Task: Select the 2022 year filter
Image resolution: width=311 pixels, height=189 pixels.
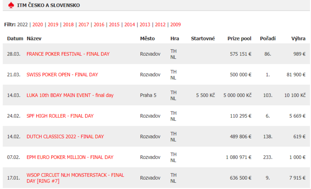Action: pyautogui.click(x=23, y=25)
